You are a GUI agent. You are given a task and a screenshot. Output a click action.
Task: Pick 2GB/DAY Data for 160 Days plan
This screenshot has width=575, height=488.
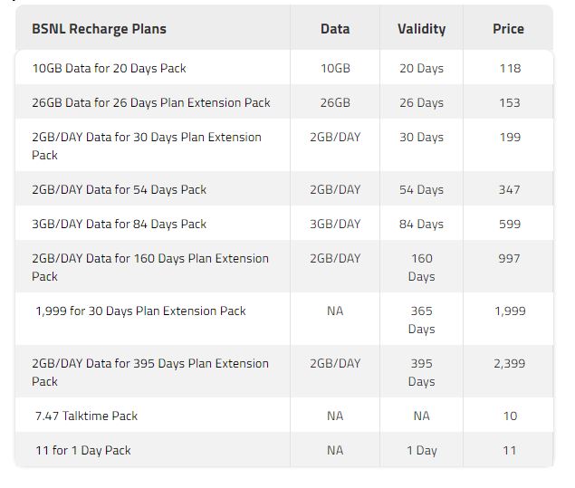click(x=149, y=267)
